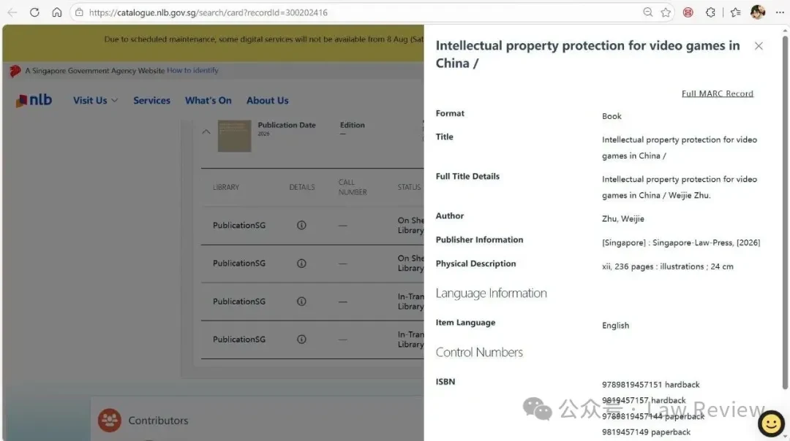
Task: Open the What's On menu
Action: 208,100
